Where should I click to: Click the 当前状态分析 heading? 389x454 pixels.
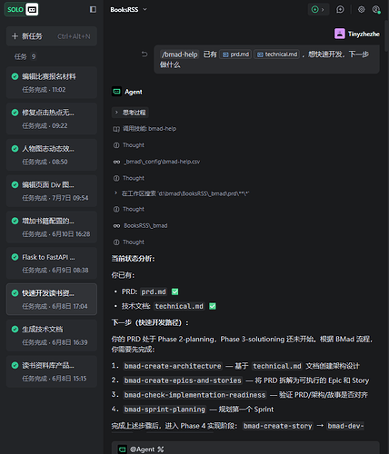pos(133,259)
